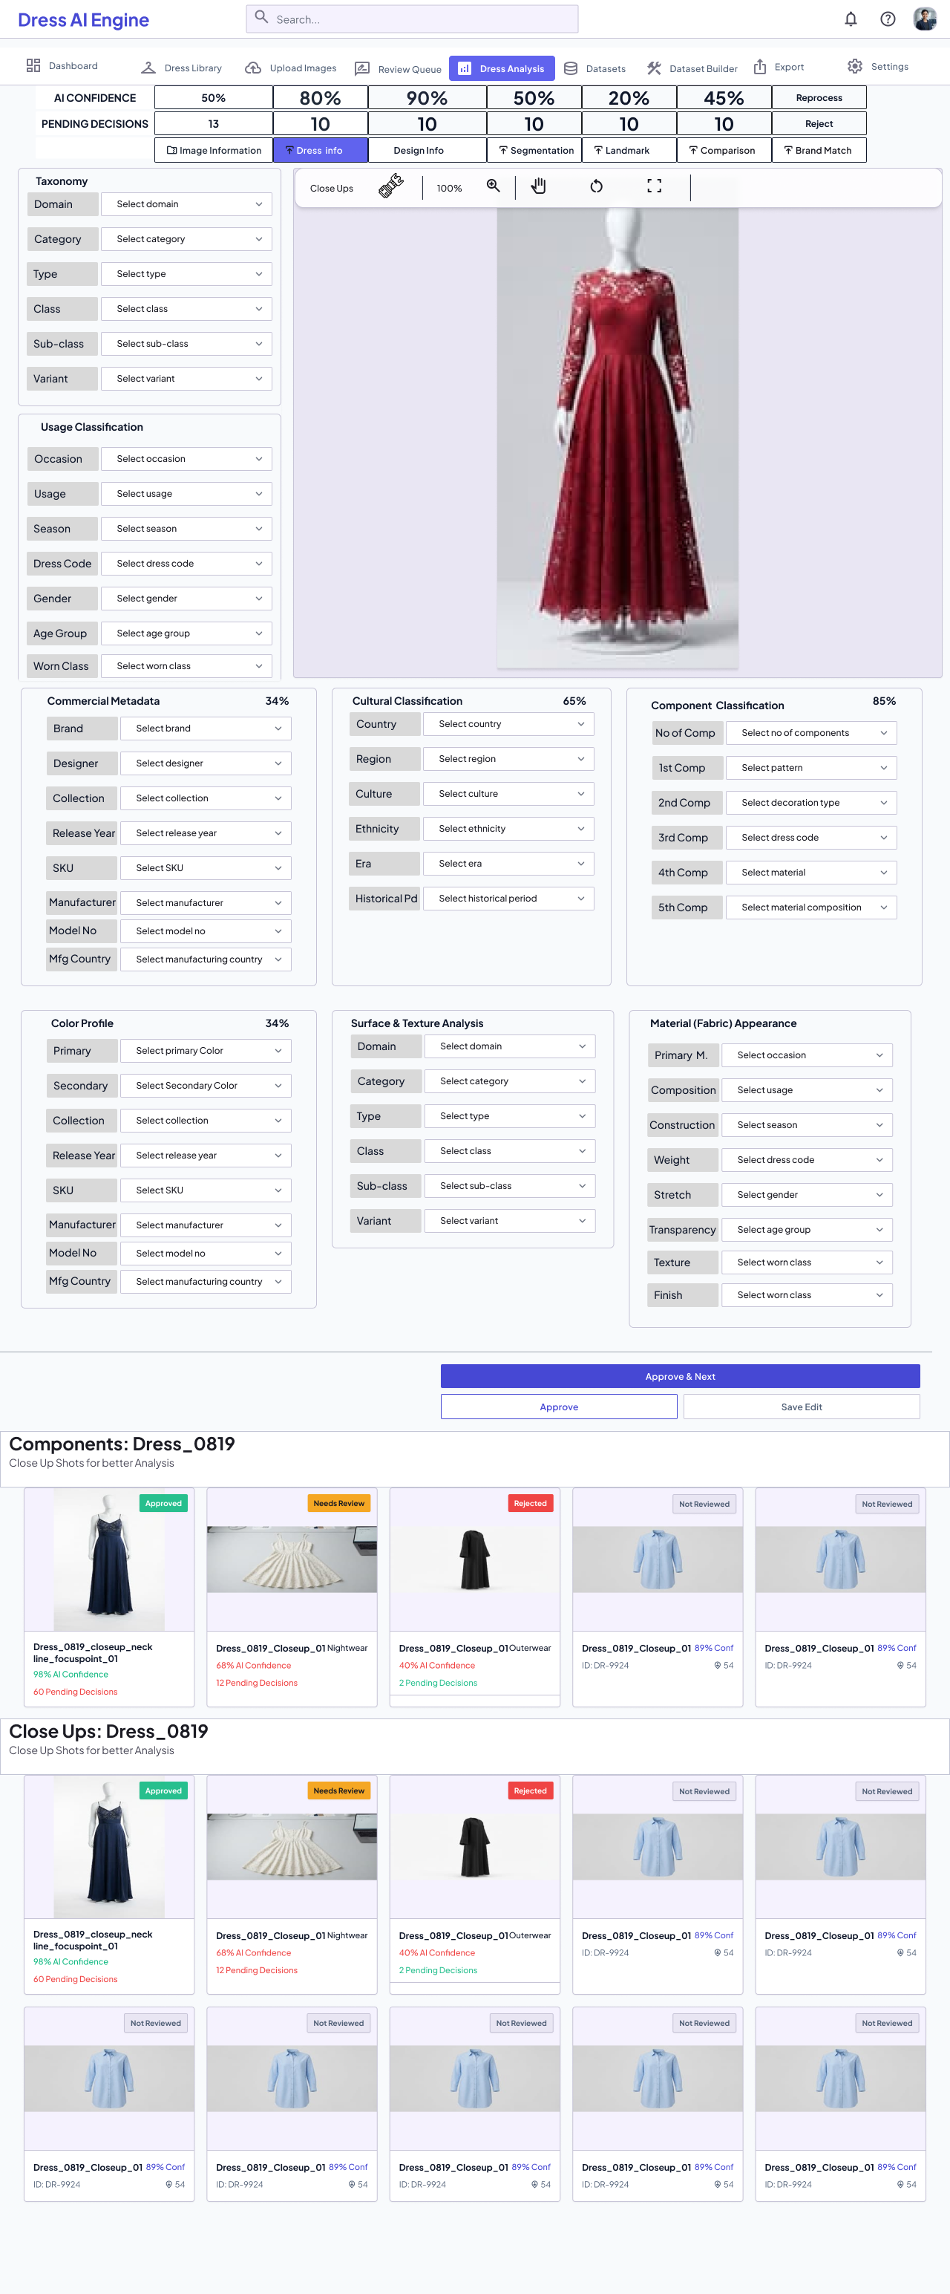Select the hand pan tool

pyautogui.click(x=539, y=186)
